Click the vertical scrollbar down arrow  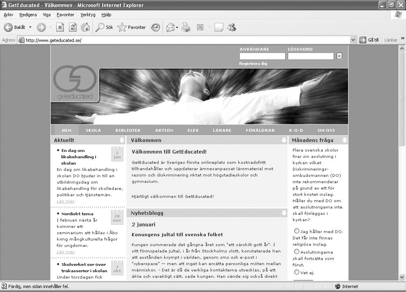(402, 277)
